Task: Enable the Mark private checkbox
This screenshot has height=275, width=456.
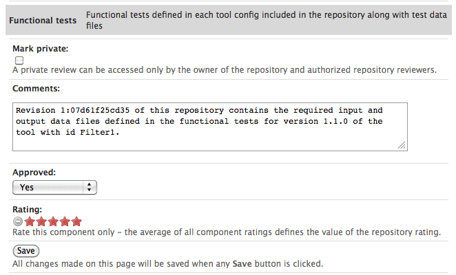Action: pos(19,60)
